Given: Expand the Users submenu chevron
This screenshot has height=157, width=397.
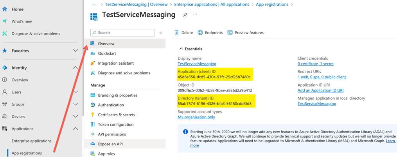Looking at the screenshot, I should pyautogui.click(x=75, y=92).
